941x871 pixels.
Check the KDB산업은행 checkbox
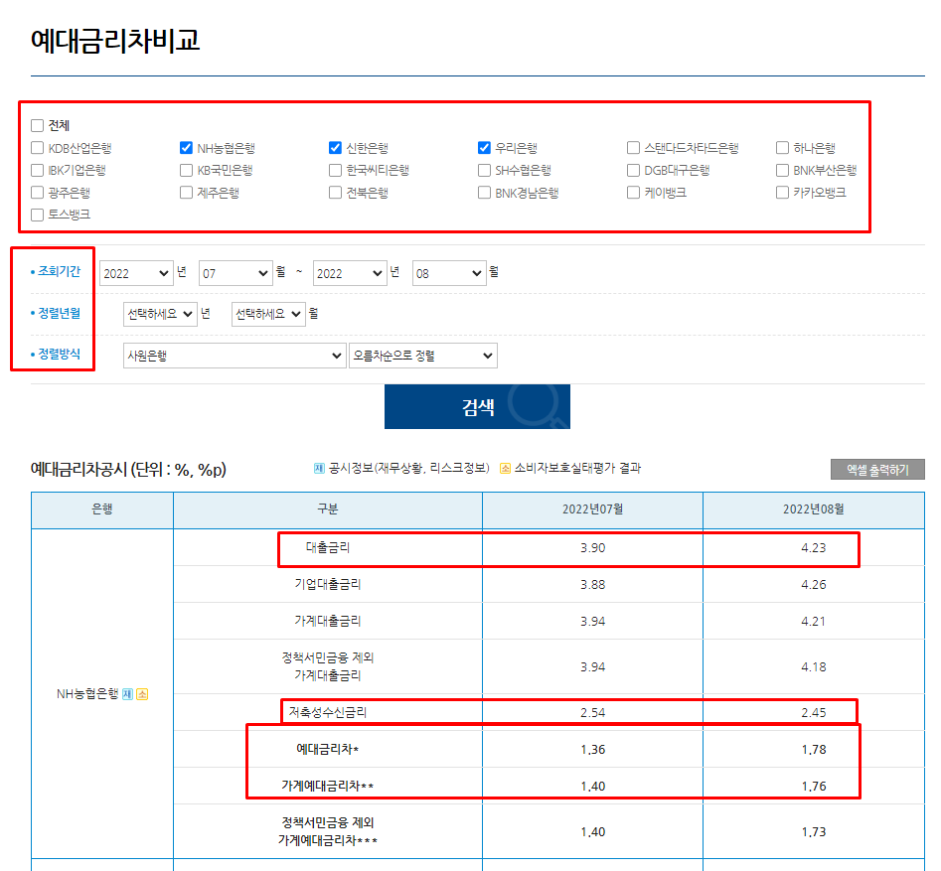37,148
